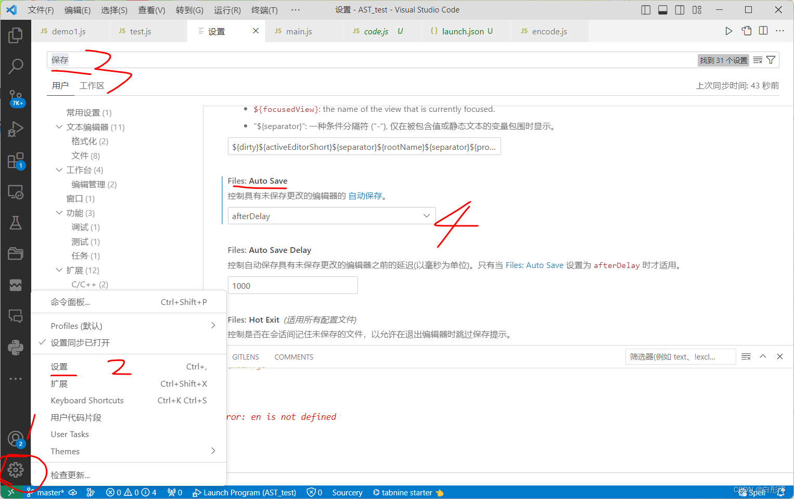This screenshot has height=499, width=794.
Task: Open the Extensions view icon
Action: (16, 161)
